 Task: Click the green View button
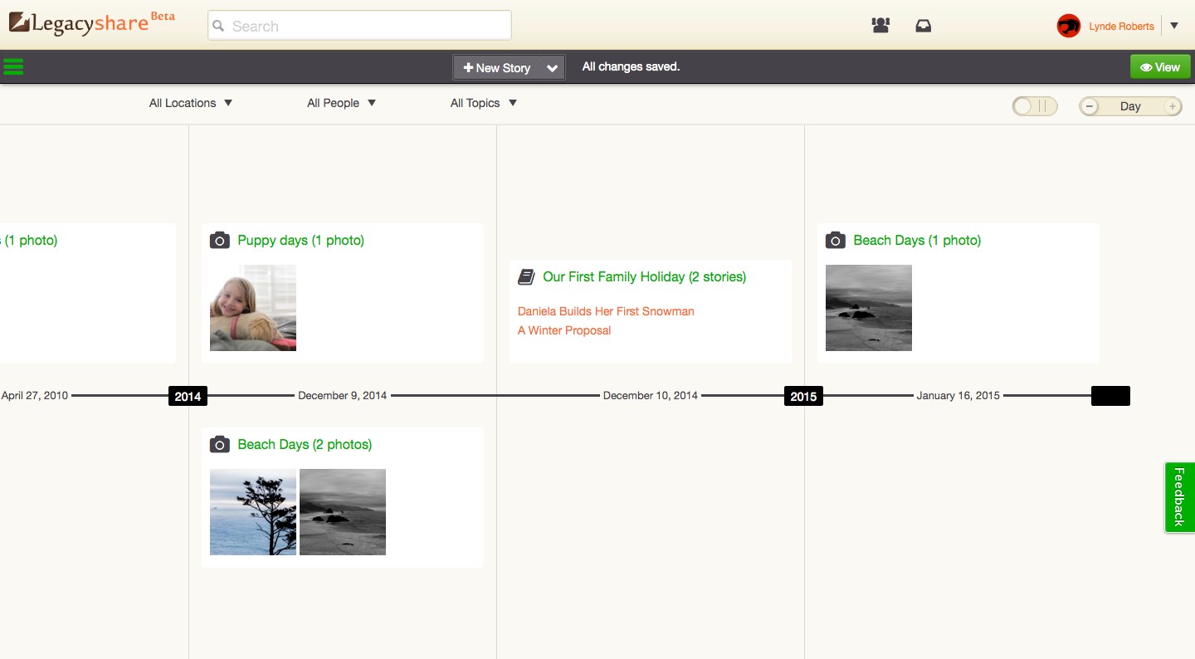coord(1160,67)
